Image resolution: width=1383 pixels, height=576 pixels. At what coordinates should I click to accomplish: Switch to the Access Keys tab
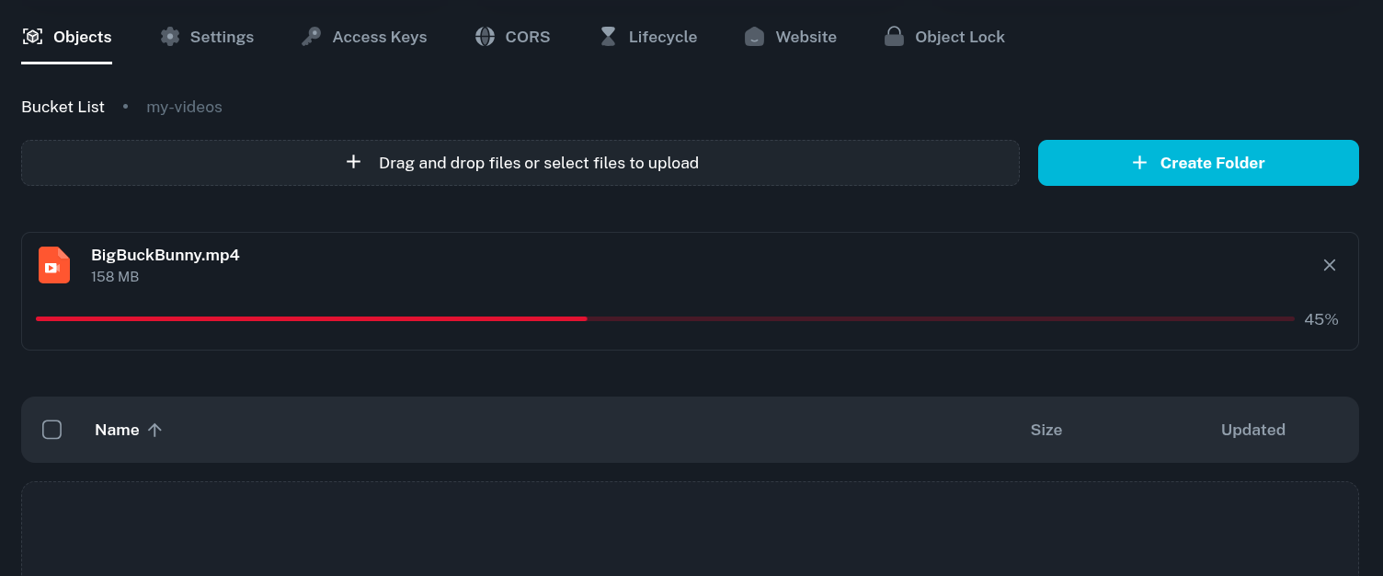[x=379, y=37]
